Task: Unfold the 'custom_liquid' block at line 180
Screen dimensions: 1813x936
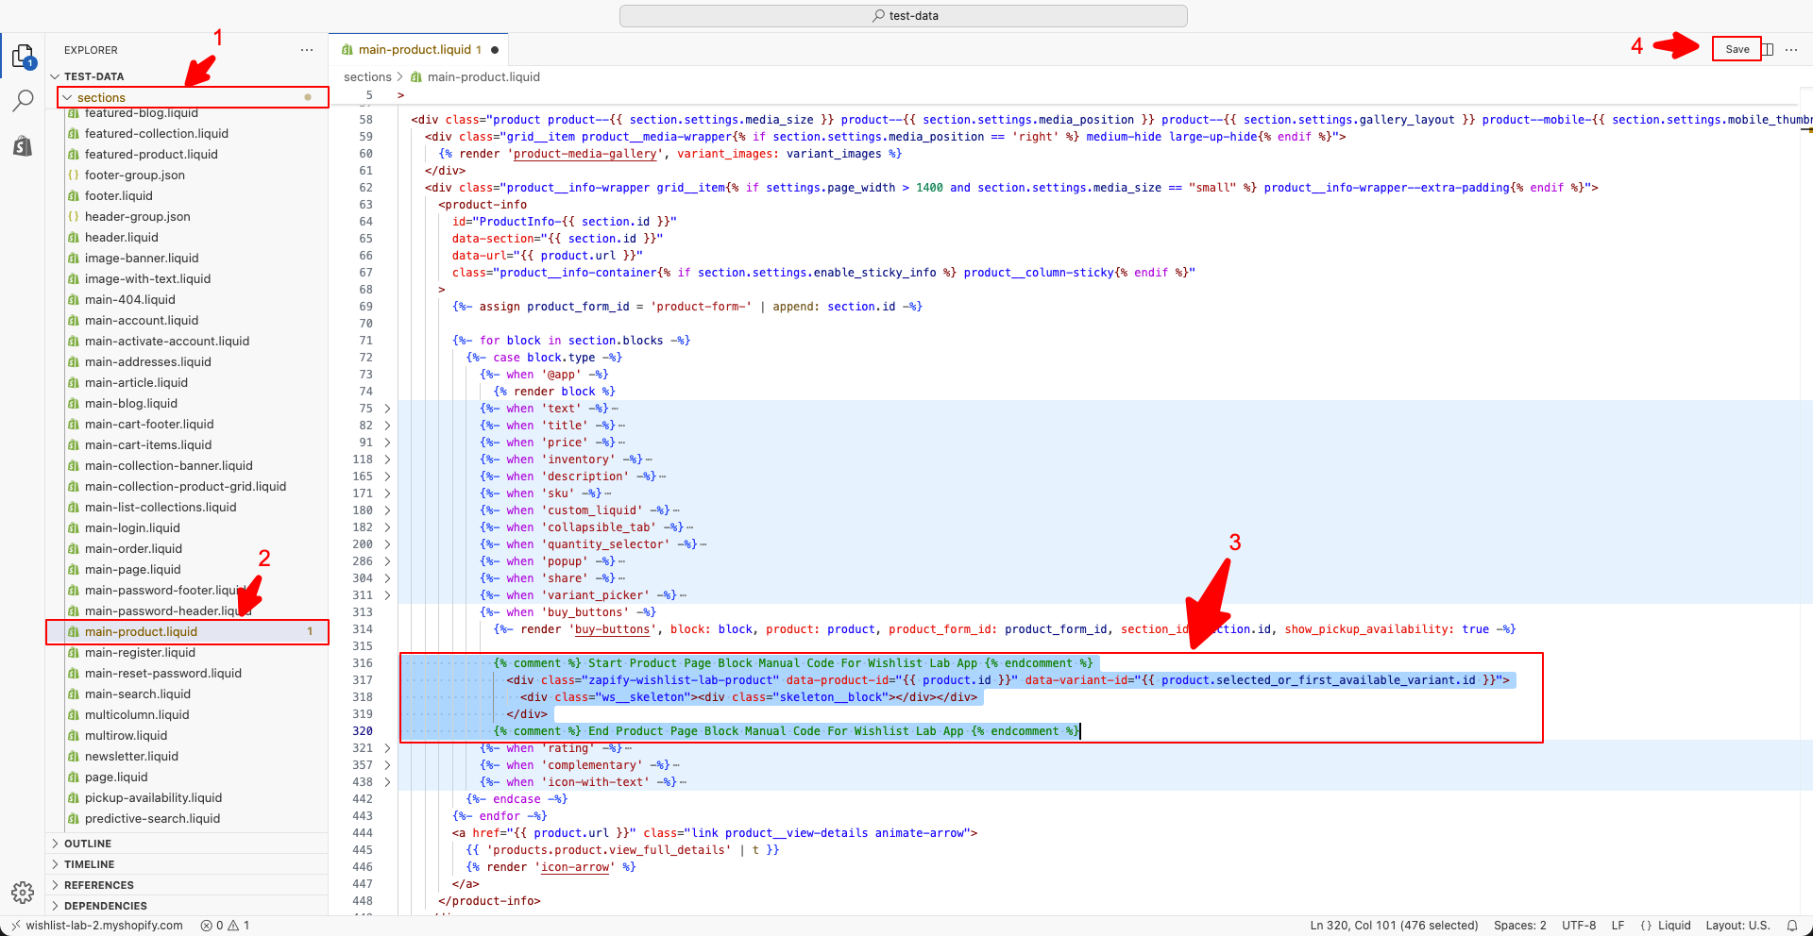Action: (387, 510)
